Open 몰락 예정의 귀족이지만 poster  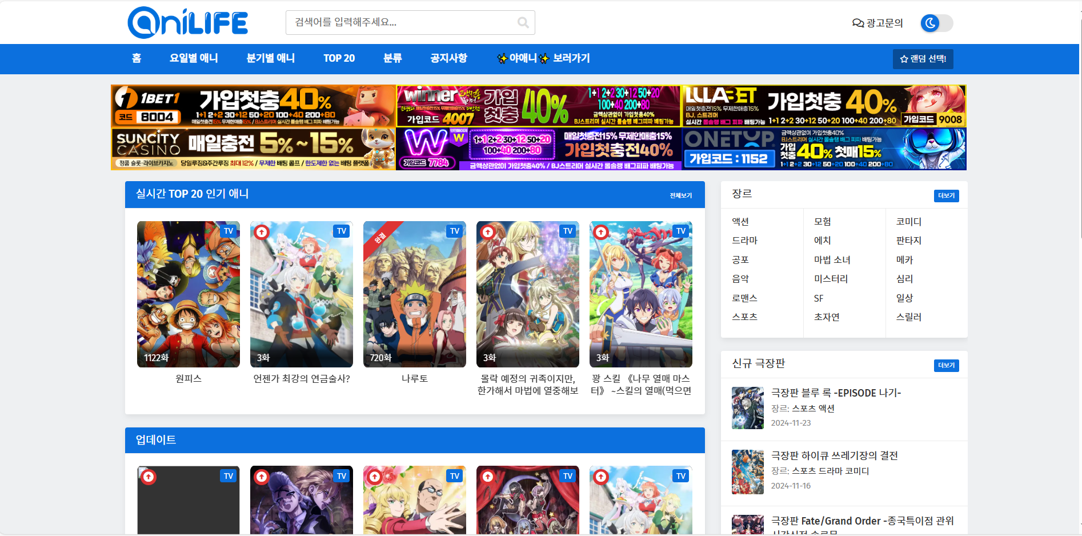click(528, 294)
